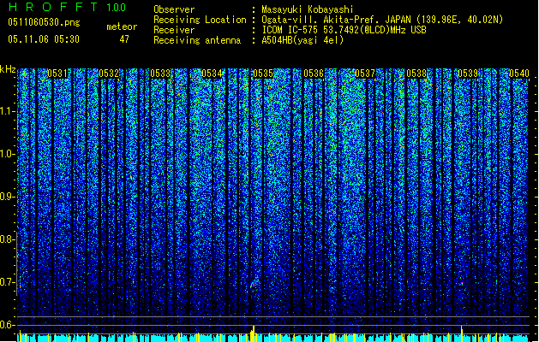Click the date and time 05.11.06 05:30
The height and width of the screenshot is (342, 539).
click(x=44, y=39)
